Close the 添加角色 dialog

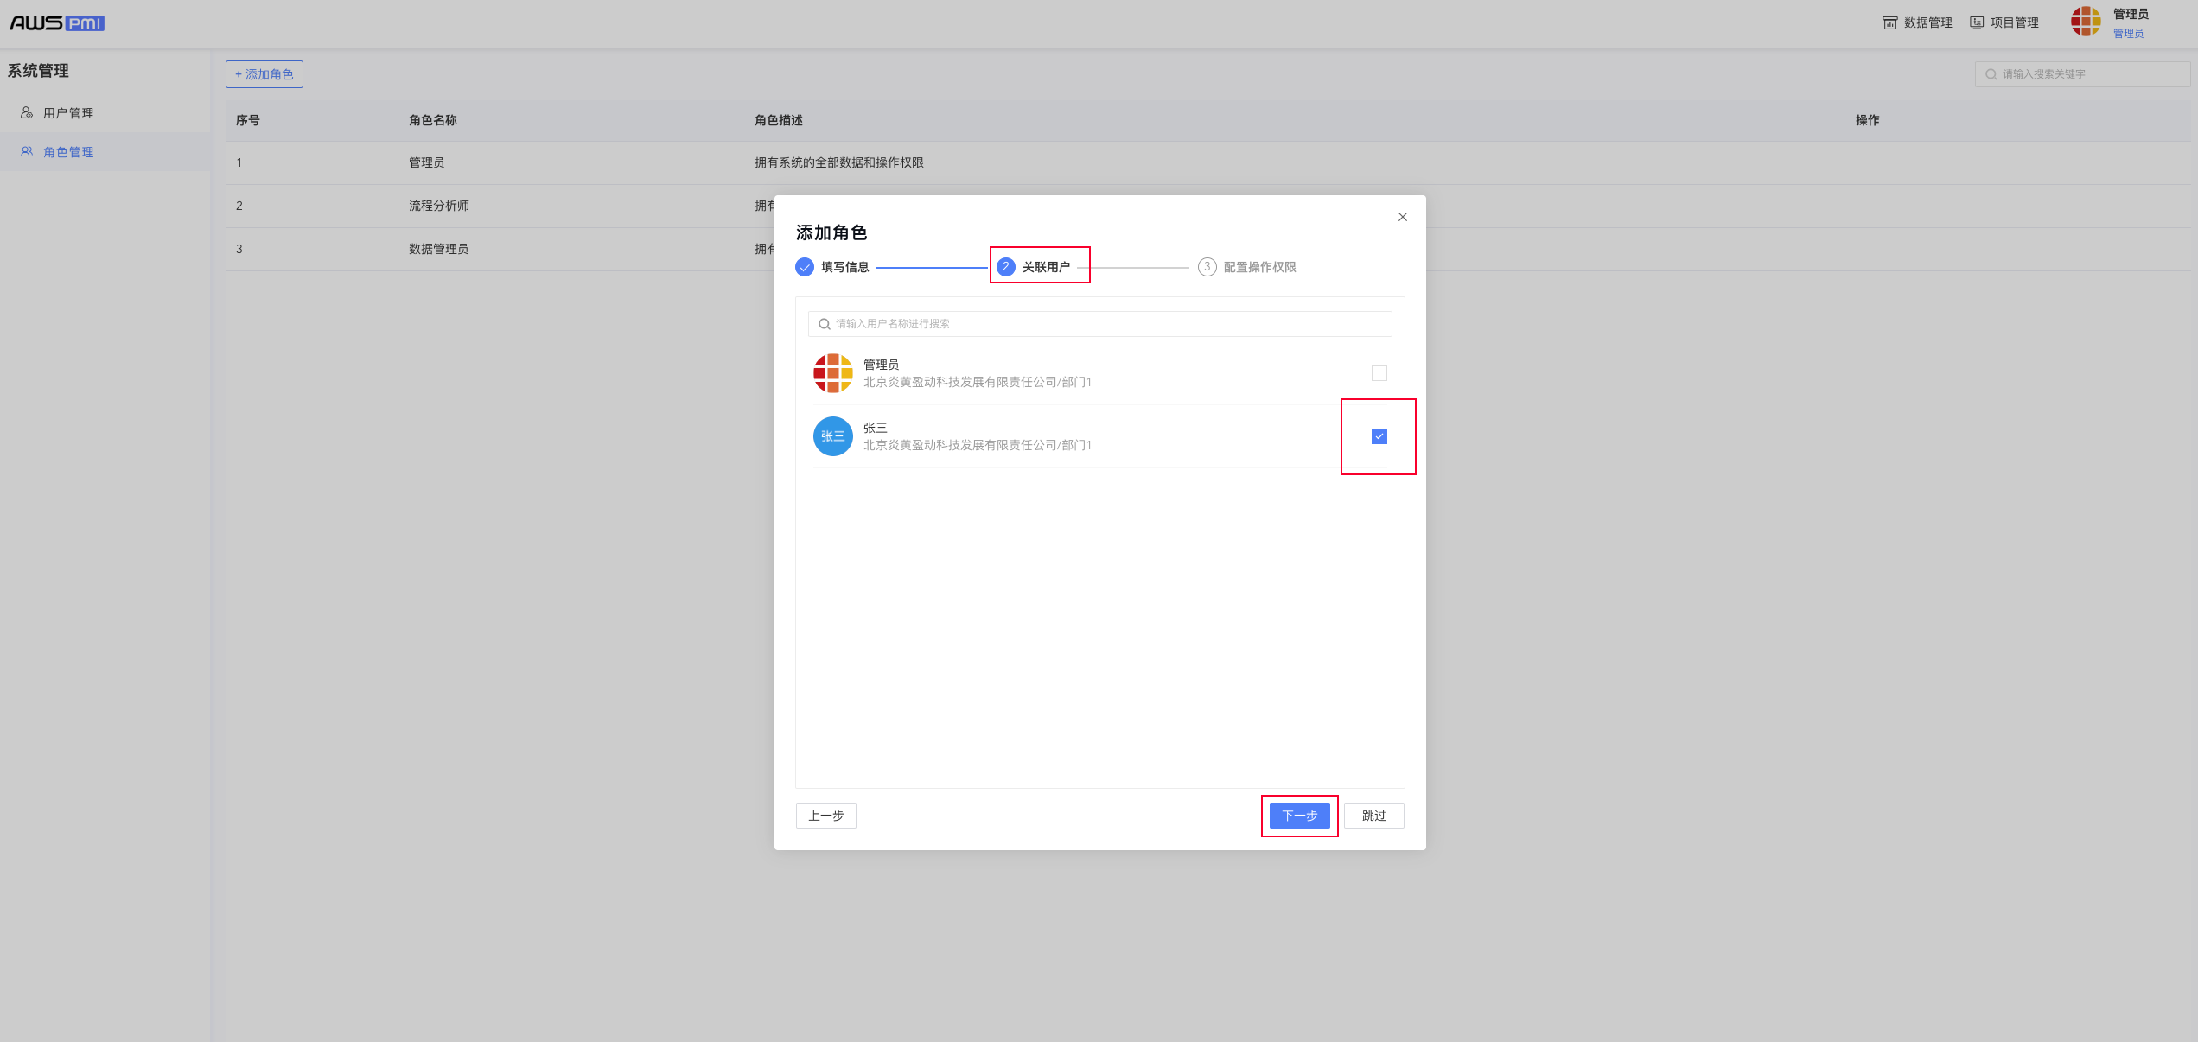(1403, 217)
